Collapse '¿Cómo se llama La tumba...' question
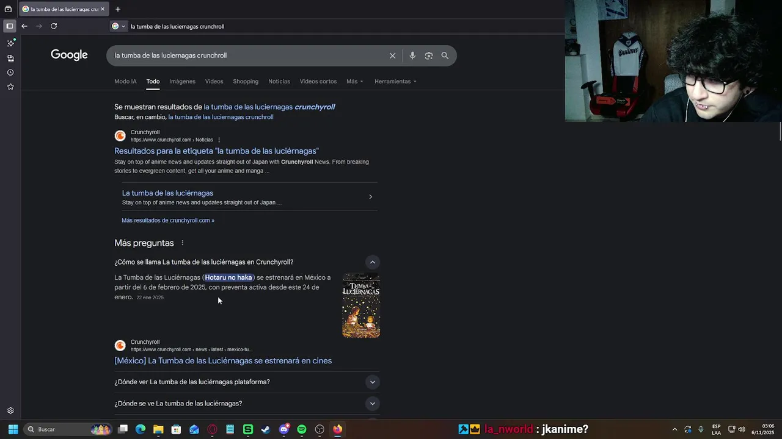 point(372,262)
